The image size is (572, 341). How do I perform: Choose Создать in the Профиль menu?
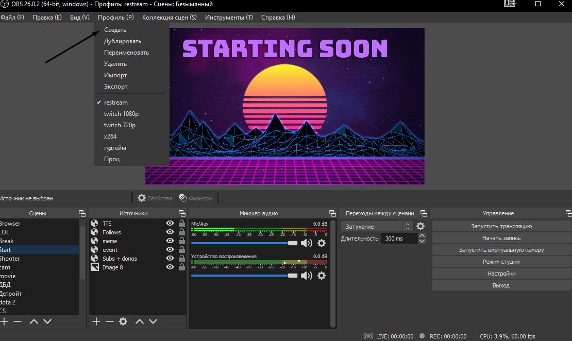(115, 30)
